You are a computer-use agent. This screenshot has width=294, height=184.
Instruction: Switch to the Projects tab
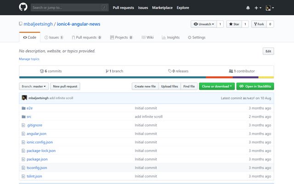121,37
